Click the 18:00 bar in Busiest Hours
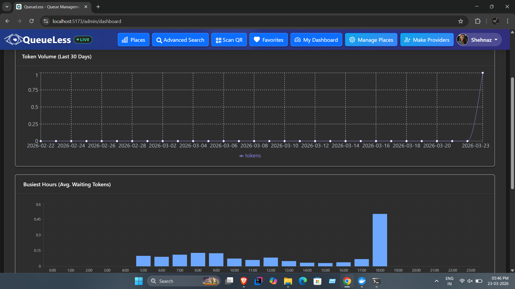The width and height of the screenshot is (515, 289). 380,240
